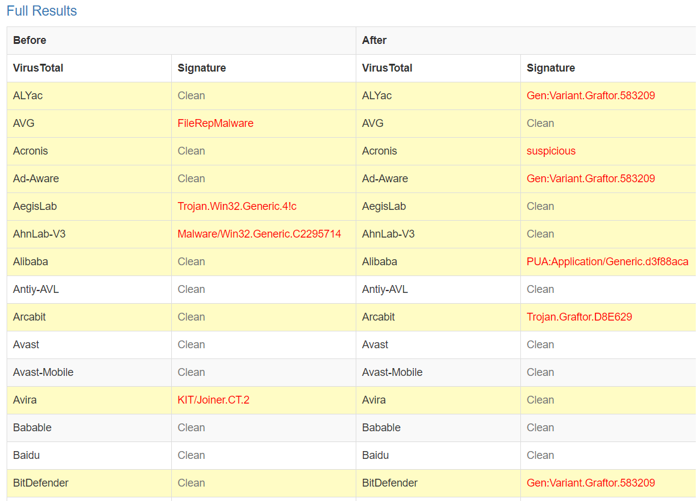This screenshot has width=700, height=501.
Task: Click the Full Results heading link
Action: click(41, 11)
